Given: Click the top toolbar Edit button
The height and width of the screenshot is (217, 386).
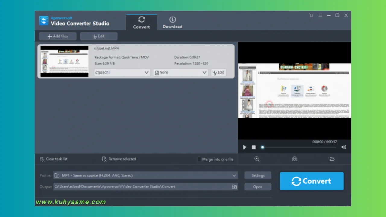Looking at the screenshot, I should [99, 36].
